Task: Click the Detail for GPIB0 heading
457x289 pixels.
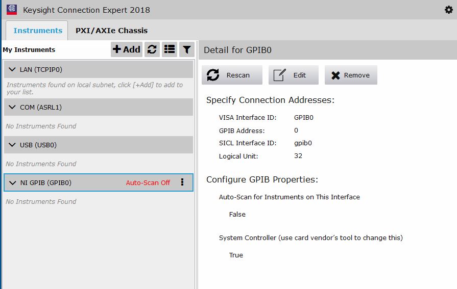Action: click(237, 50)
